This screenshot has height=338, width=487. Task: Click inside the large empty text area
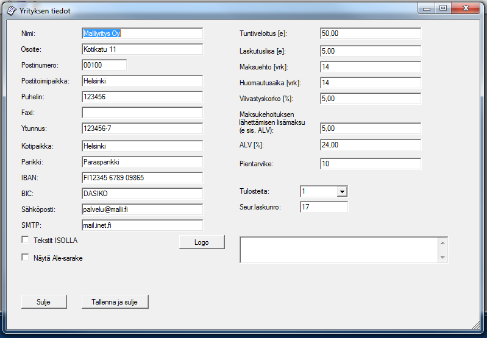338,250
